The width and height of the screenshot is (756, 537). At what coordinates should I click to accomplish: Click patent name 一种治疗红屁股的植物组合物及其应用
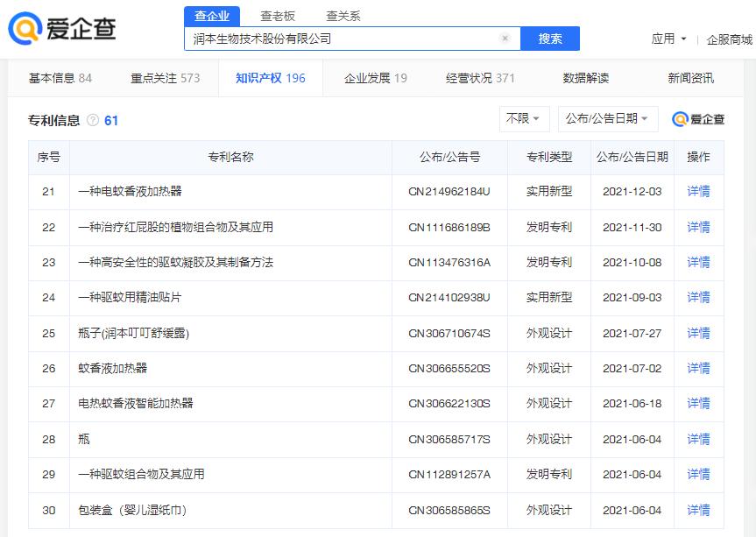[x=175, y=227]
